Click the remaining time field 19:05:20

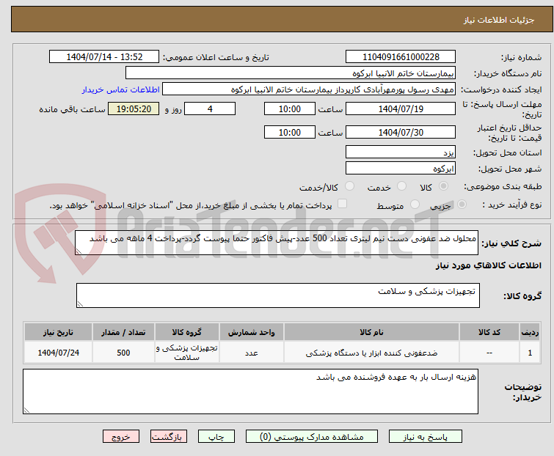pos(134,109)
